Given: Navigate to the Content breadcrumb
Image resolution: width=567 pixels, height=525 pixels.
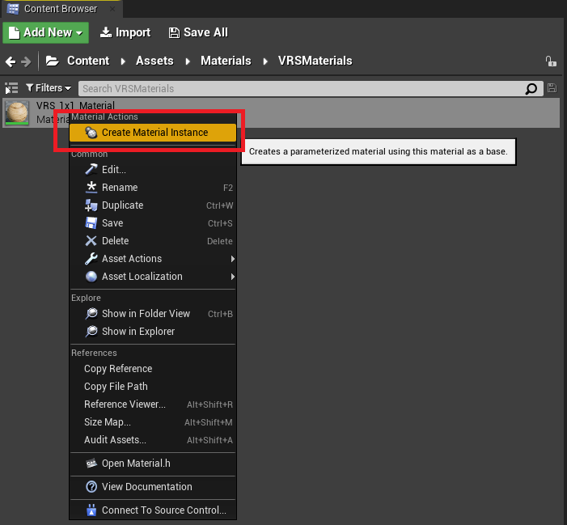Looking at the screenshot, I should point(88,61).
